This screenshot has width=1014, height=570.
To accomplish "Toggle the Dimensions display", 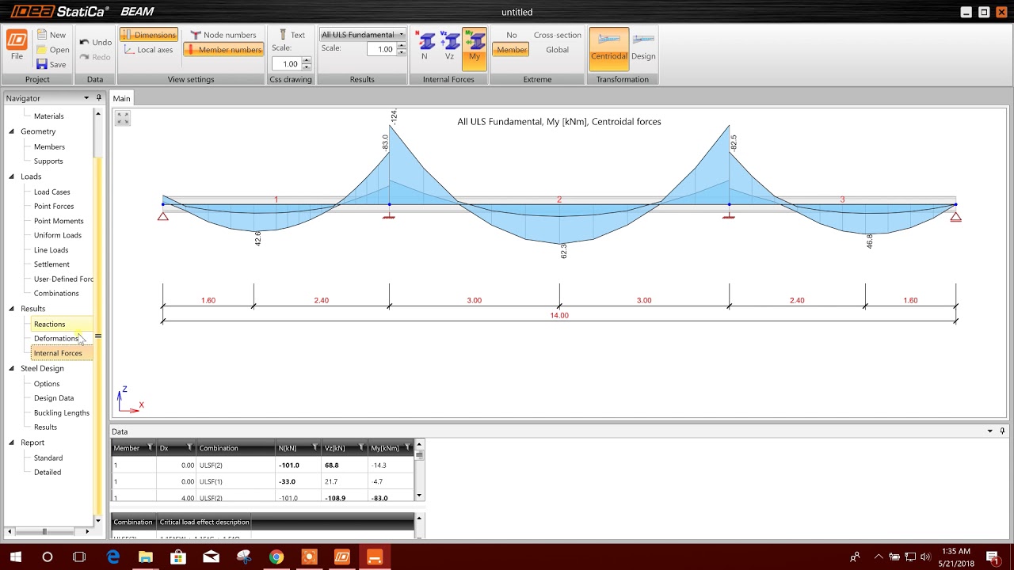I will click(x=148, y=34).
